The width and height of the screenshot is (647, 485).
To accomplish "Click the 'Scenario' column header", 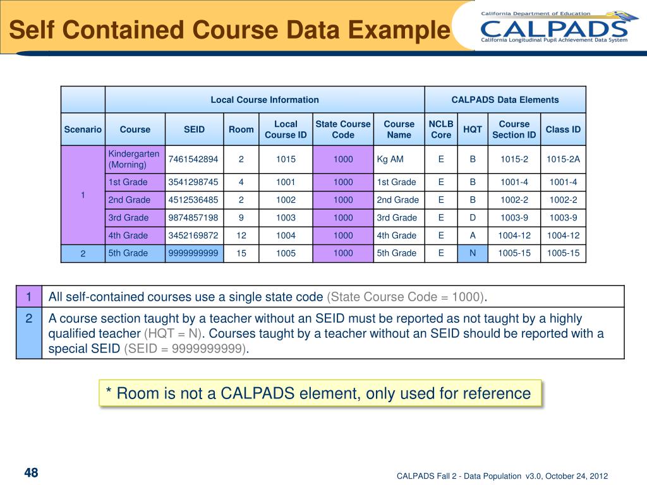I will tap(83, 129).
